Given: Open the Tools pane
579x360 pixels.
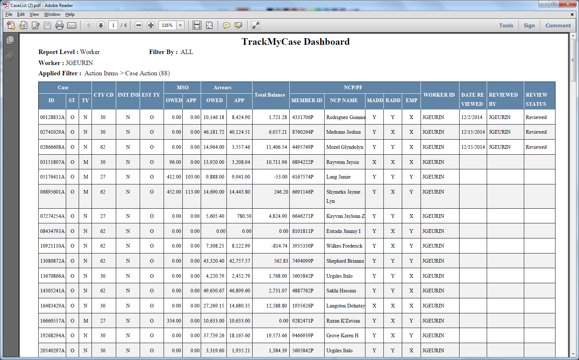Looking at the screenshot, I should pyautogui.click(x=506, y=25).
